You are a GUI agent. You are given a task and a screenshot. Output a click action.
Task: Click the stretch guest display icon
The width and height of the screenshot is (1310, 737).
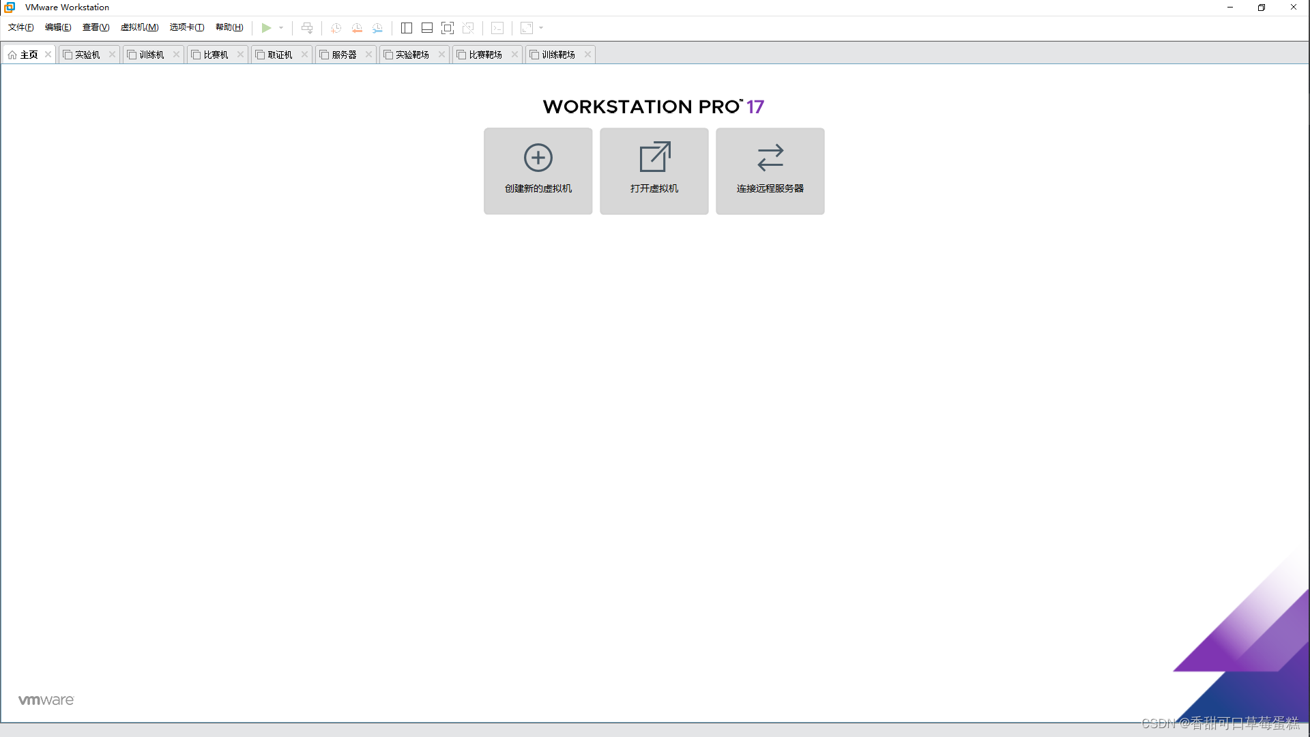coord(527,28)
